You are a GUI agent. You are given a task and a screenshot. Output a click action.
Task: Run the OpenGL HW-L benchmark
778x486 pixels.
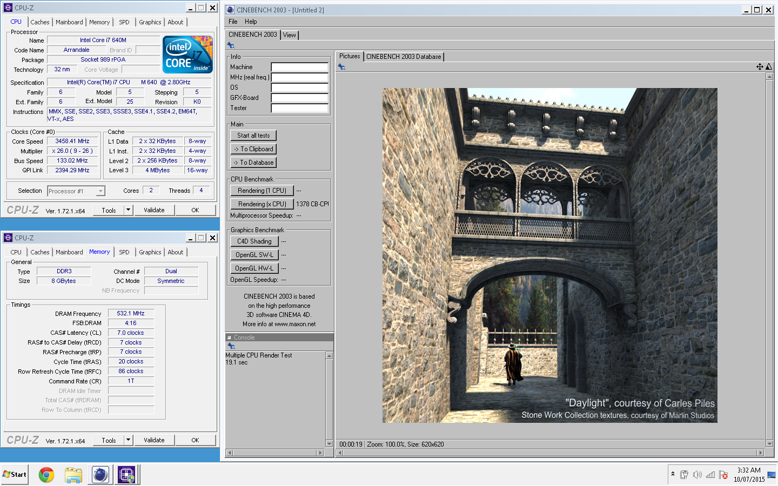click(254, 268)
